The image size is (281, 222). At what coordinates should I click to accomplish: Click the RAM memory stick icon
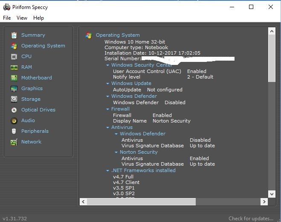(x=14, y=67)
